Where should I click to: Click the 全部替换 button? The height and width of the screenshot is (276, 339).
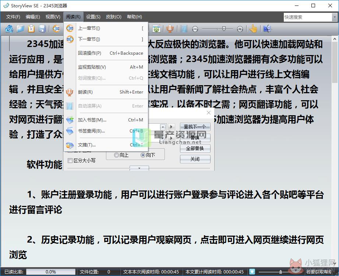click(195, 148)
